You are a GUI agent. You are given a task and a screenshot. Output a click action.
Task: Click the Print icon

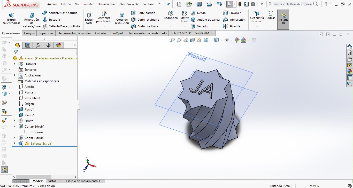click(x=210, y=4)
